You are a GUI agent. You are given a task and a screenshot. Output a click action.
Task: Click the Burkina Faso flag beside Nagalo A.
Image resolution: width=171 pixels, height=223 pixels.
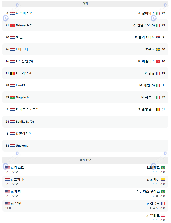point(13,97)
